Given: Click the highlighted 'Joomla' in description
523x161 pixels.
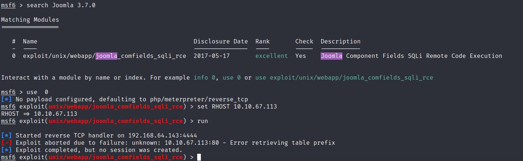Looking at the screenshot, I should pyautogui.click(x=331, y=56).
